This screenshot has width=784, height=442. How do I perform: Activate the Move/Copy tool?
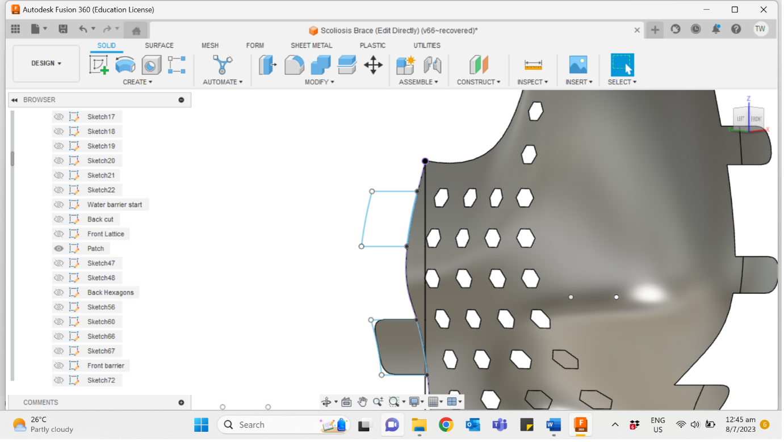pos(373,65)
